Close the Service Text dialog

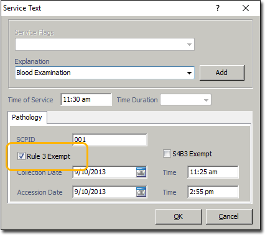246,8
